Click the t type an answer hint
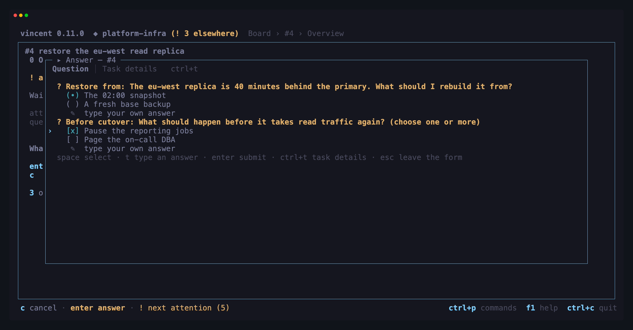 tap(161, 158)
